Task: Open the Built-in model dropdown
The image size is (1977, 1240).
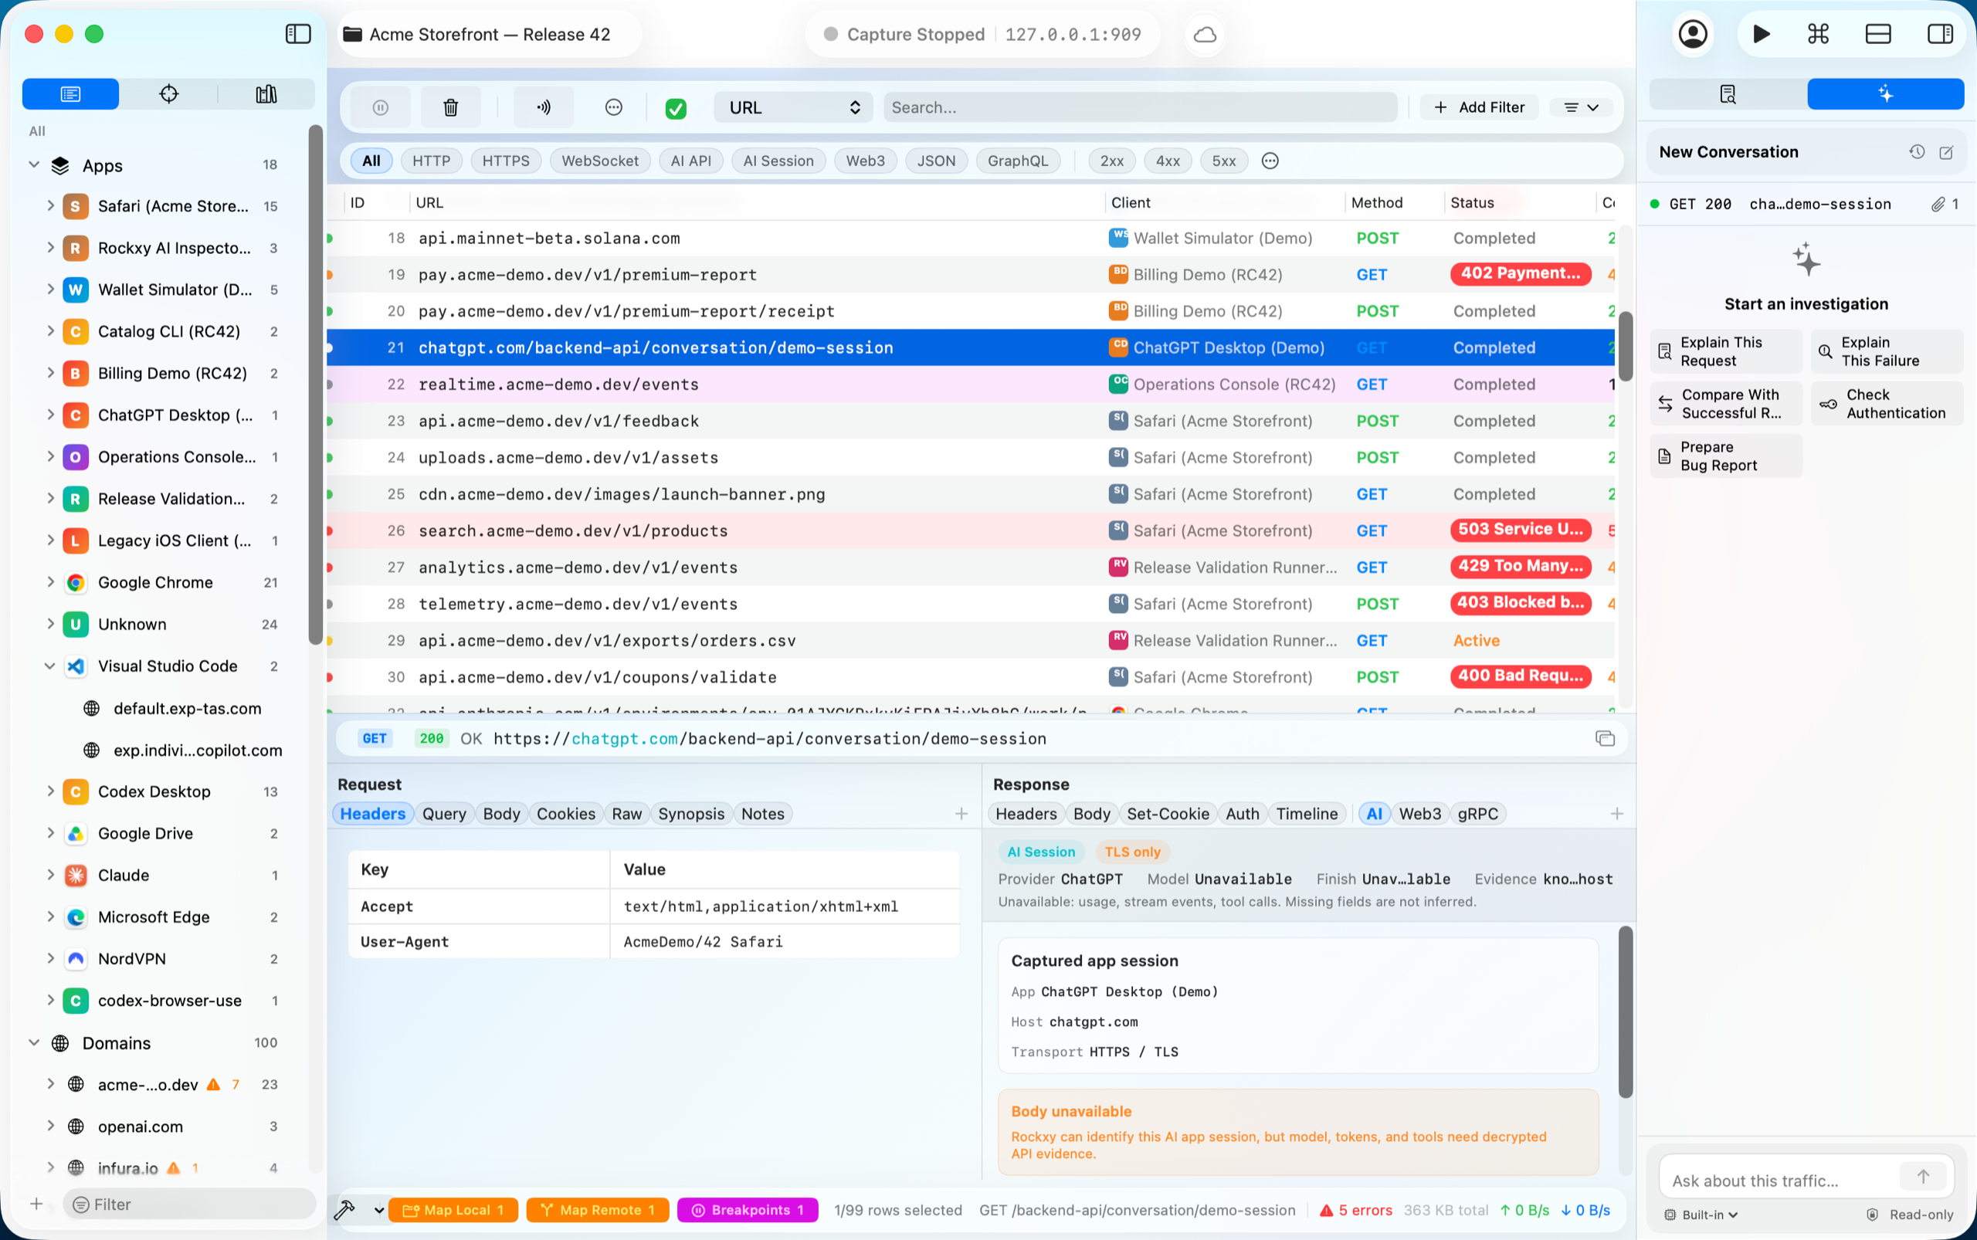Action: point(1701,1215)
